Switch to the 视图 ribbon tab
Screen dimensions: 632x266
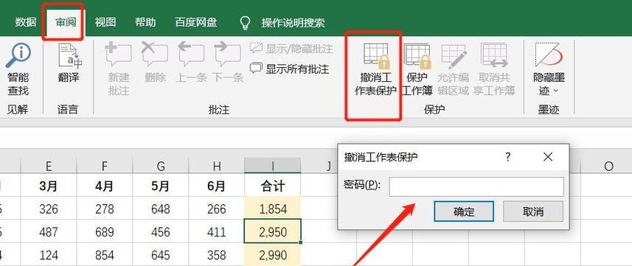tap(105, 22)
